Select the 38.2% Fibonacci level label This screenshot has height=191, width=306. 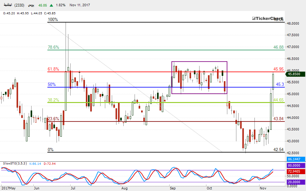pyautogui.click(x=53, y=100)
